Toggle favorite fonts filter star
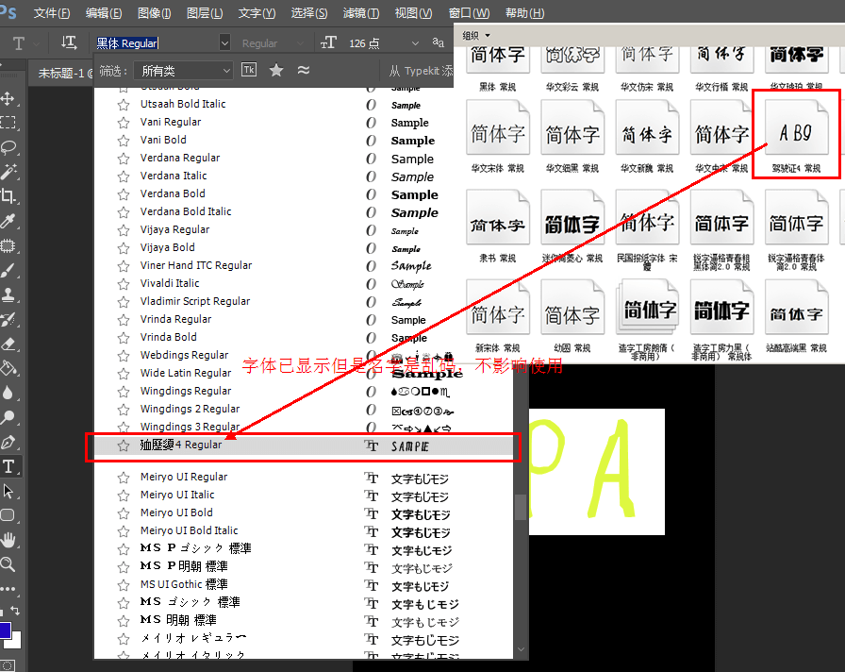This screenshot has height=672, width=845. [x=276, y=70]
